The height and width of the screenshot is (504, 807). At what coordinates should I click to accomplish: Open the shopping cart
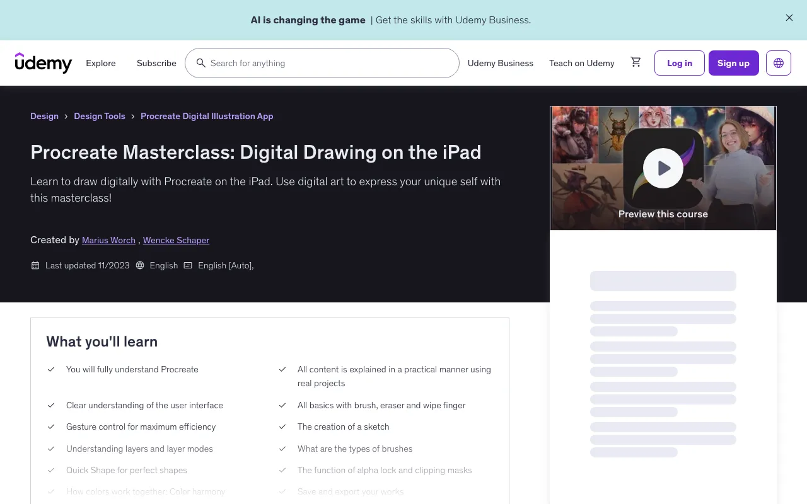[x=636, y=62]
